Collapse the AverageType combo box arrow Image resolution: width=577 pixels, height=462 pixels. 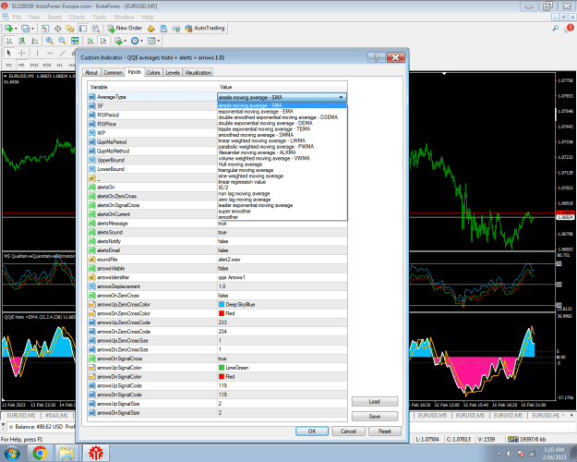[341, 97]
